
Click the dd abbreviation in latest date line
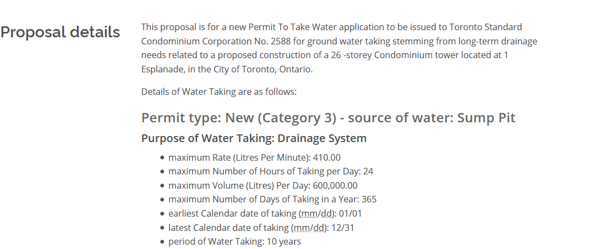click(x=319, y=228)
